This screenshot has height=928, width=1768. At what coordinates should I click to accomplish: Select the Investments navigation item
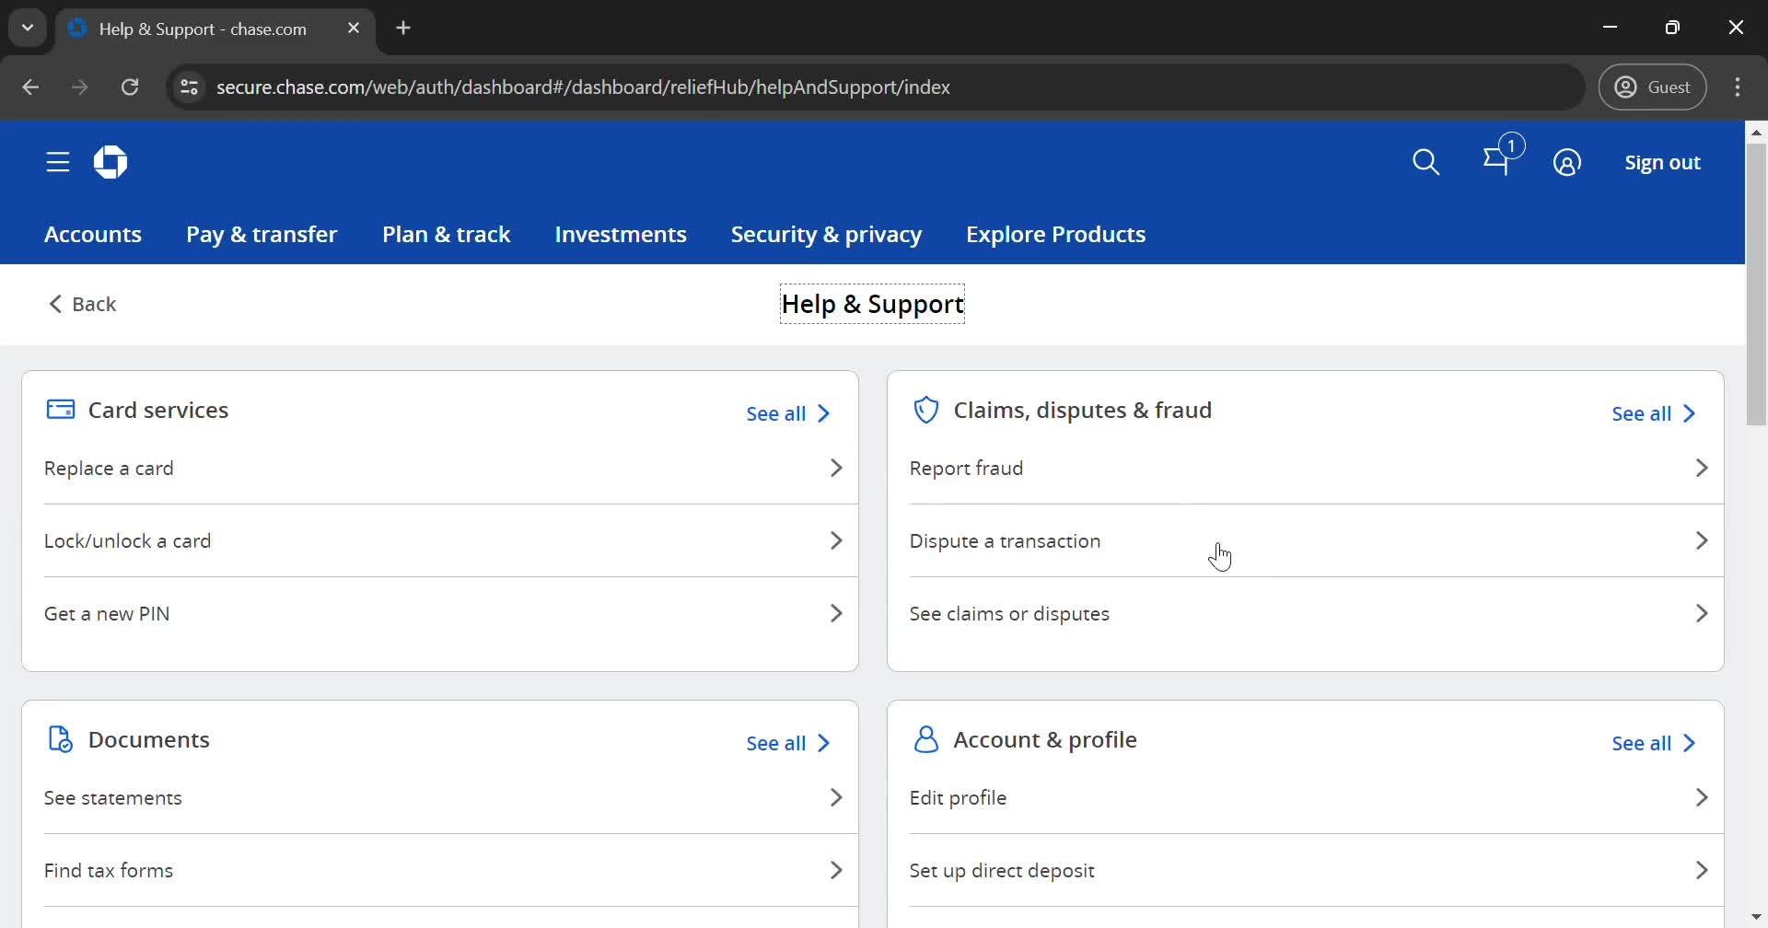(x=621, y=235)
